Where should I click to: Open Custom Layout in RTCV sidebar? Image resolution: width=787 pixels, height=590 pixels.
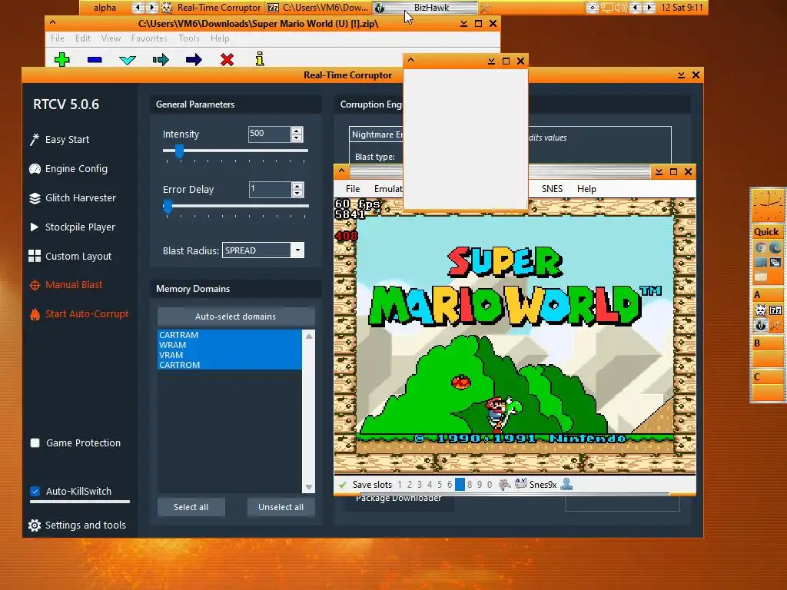pyautogui.click(x=70, y=256)
